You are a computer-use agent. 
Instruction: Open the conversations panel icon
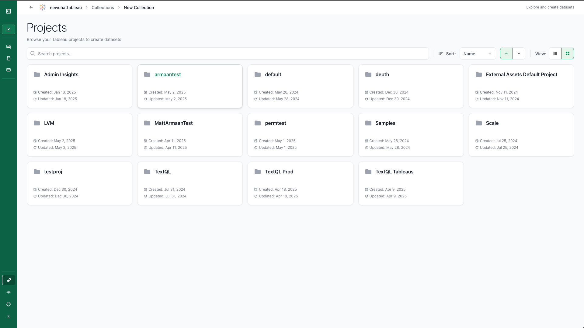(x=8, y=46)
